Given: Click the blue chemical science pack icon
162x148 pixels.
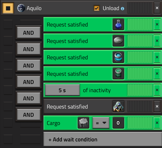Looking at the screenshot, I should point(118,24).
